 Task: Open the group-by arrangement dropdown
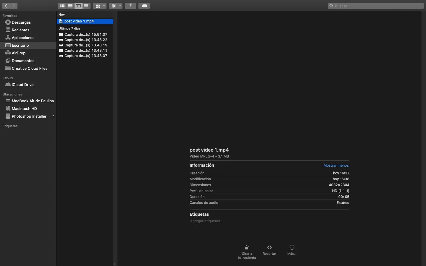(x=100, y=6)
